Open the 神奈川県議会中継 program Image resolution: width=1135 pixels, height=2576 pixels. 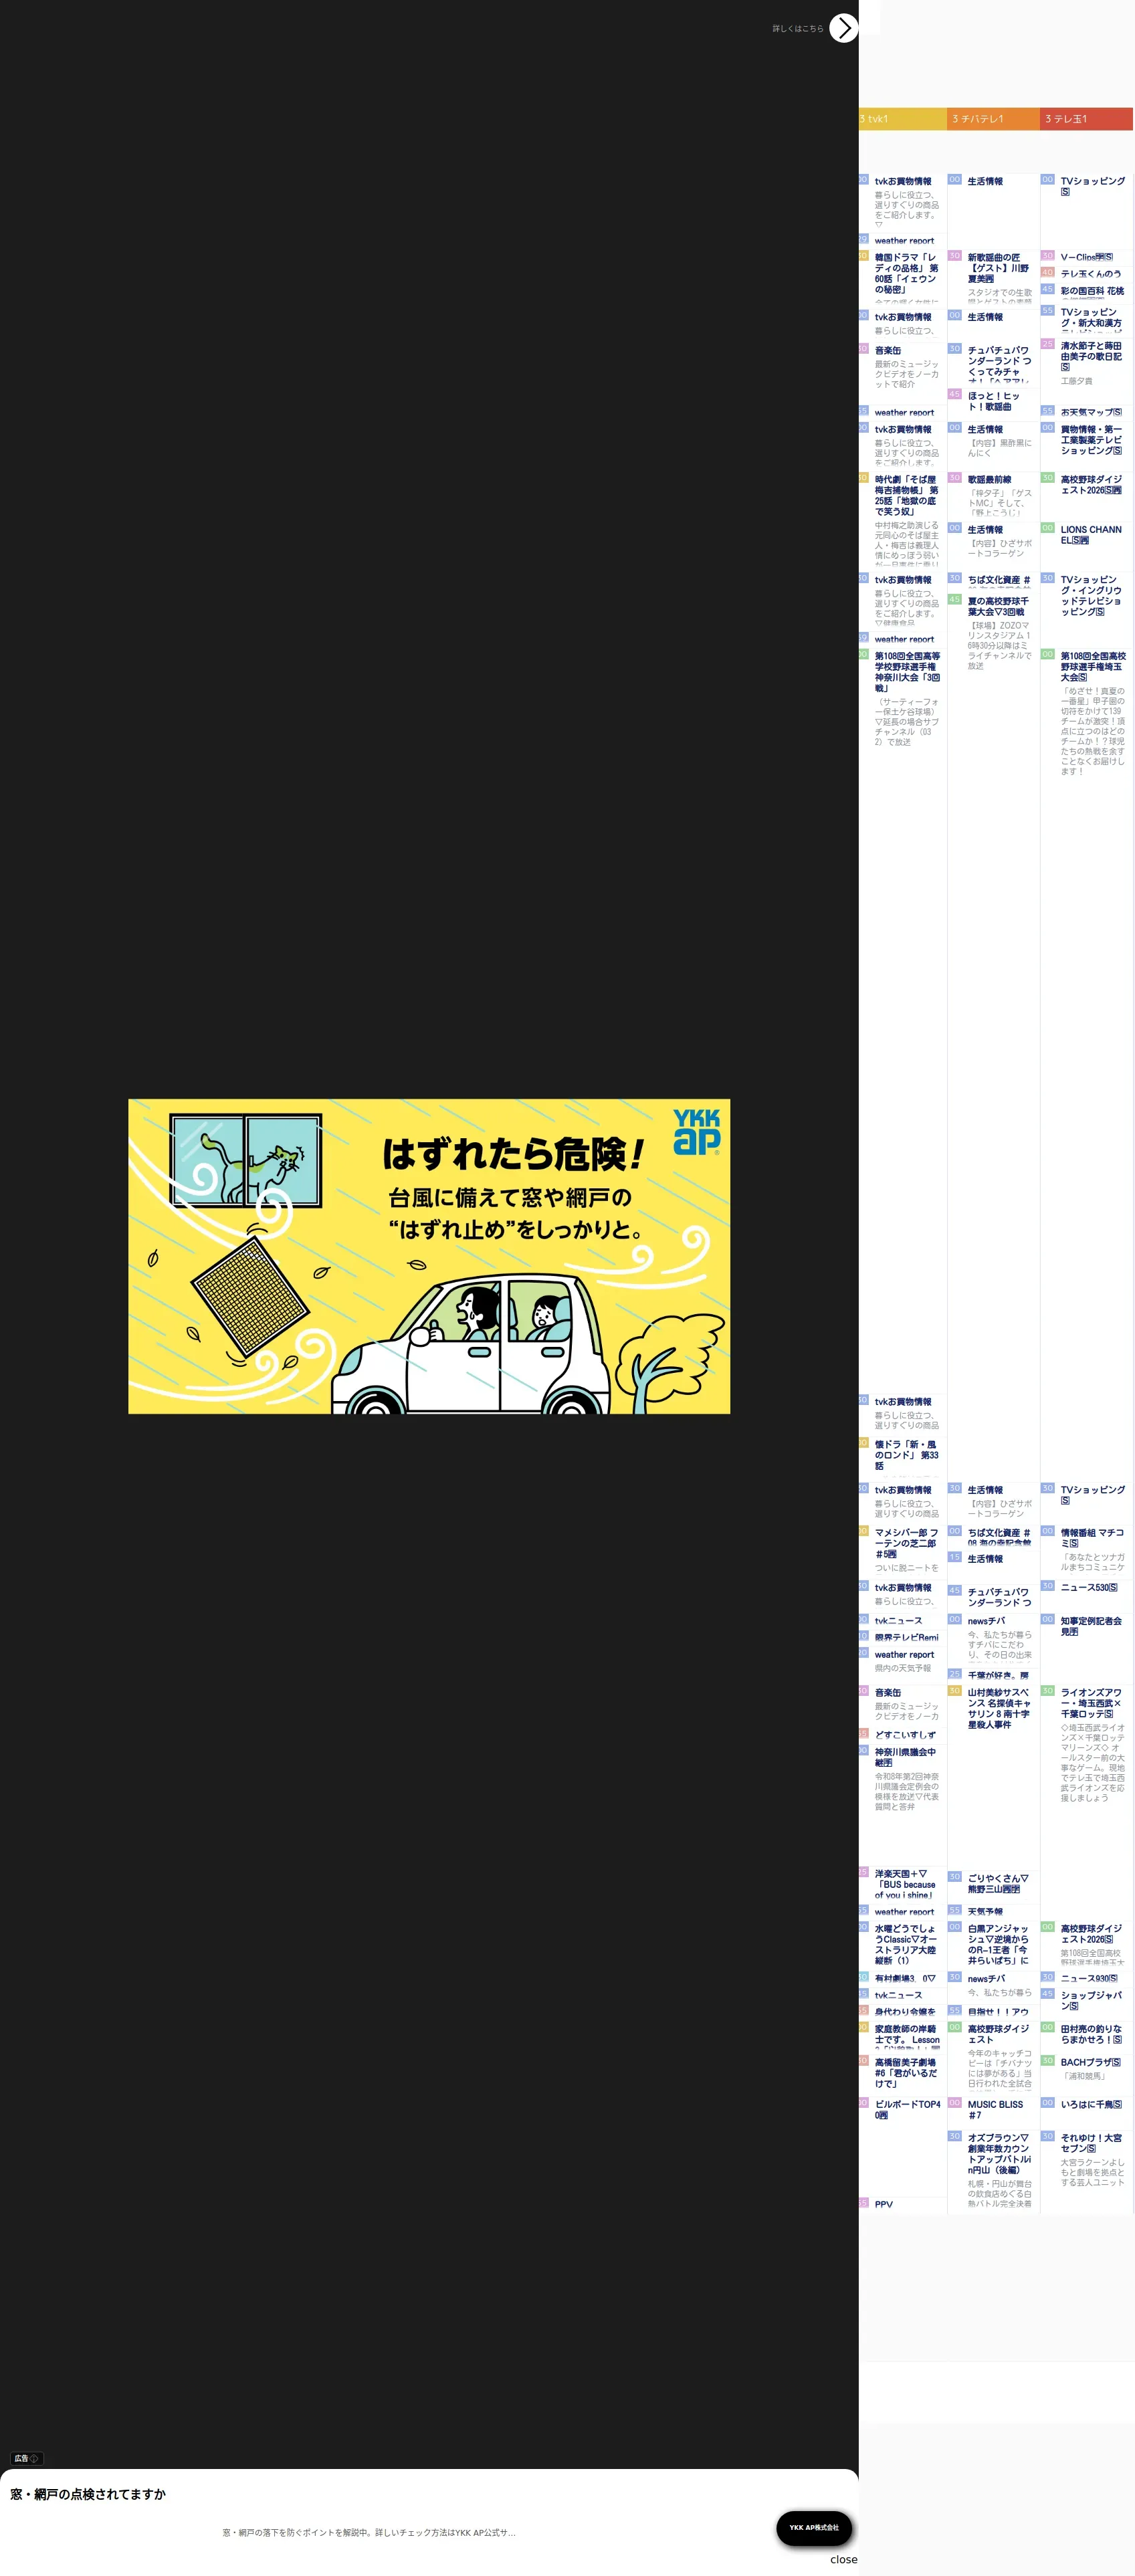coord(905,1757)
